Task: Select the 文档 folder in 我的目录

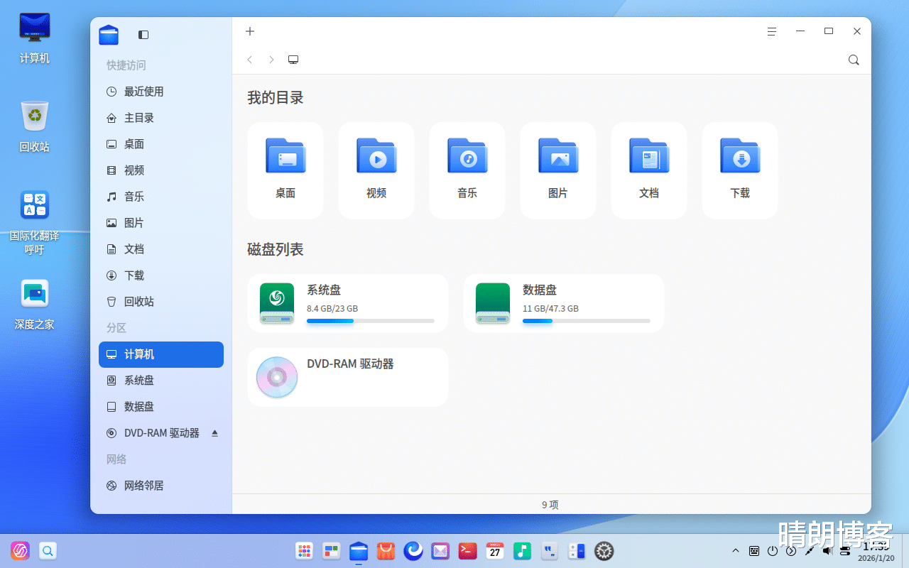Action: [649, 170]
